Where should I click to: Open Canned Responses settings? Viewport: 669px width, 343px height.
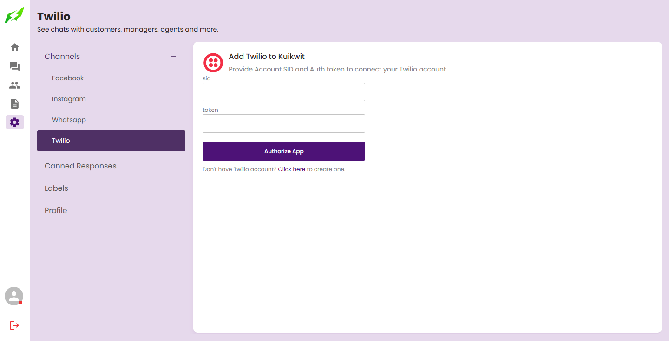coord(80,166)
